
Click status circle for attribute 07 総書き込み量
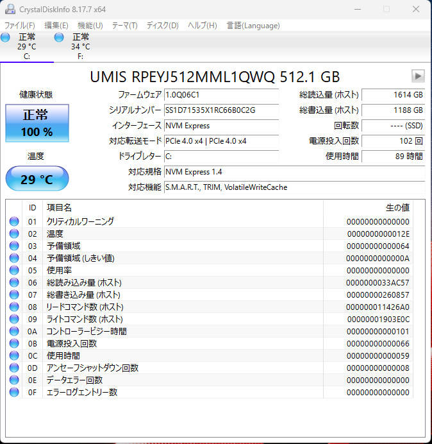(x=14, y=295)
